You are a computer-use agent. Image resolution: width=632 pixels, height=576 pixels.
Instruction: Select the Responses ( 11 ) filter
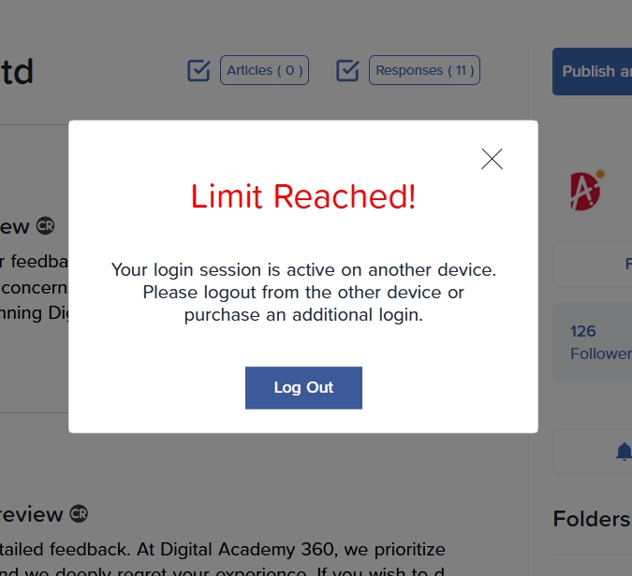tap(424, 70)
